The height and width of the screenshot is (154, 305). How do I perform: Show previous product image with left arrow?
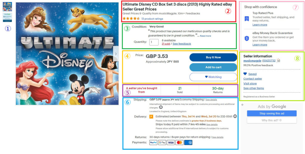click(18, 54)
